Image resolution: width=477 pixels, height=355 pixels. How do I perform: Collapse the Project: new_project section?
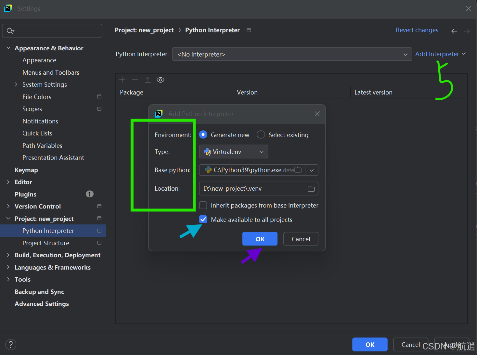[8, 218]
